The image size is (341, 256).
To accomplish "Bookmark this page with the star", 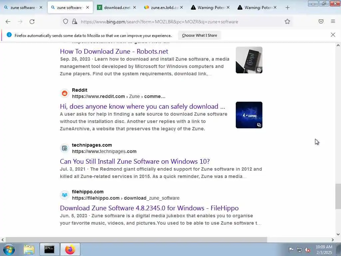I will click(287, 21).
